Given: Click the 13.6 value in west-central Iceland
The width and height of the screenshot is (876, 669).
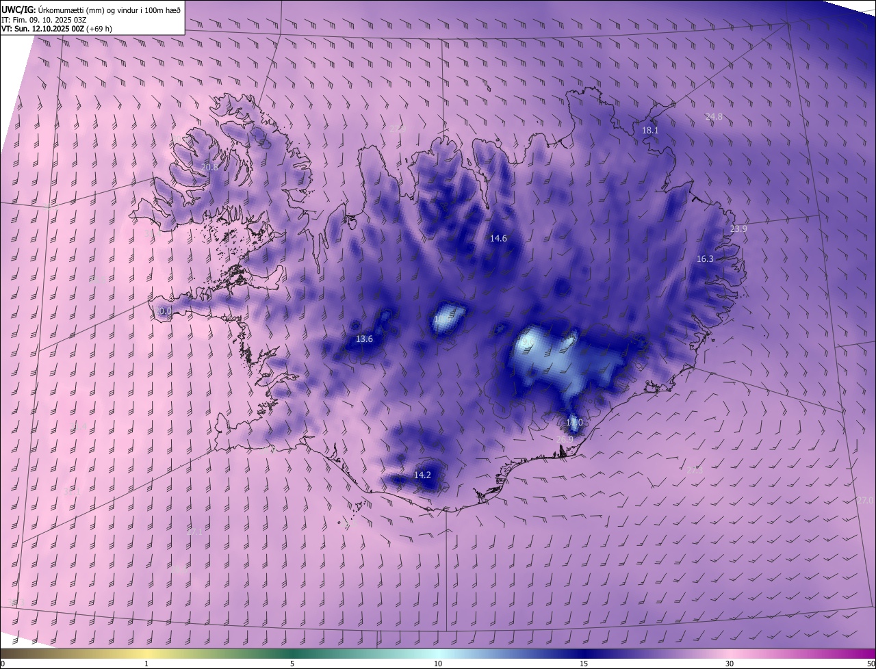Looking at the screenshot, I should pyautogui.click(x=365, y=339).
